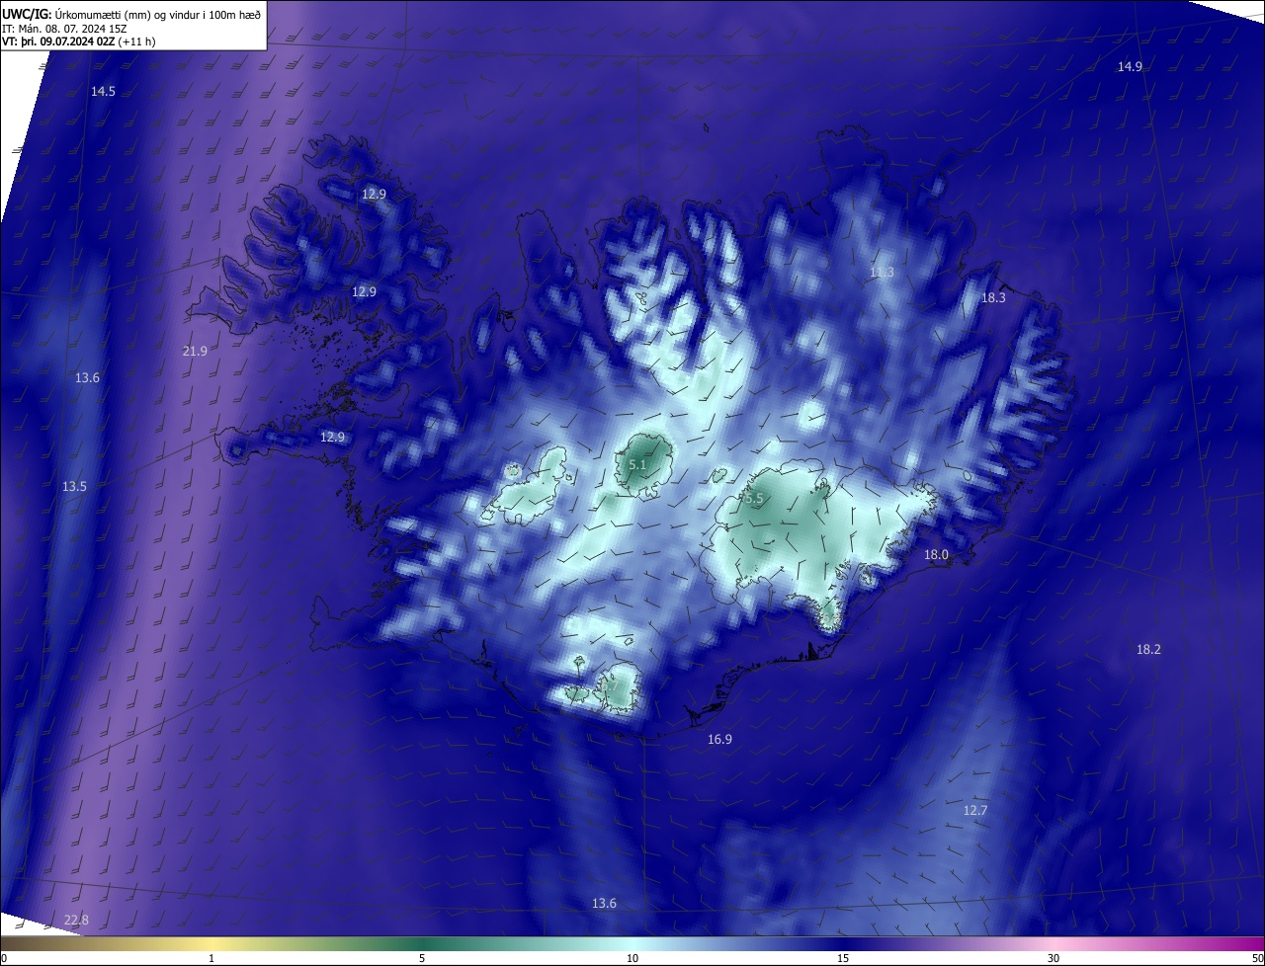Viewport: 1265px width, 966px height.
Task: Click the 14.9 value label
Action: click(1130, 66)
